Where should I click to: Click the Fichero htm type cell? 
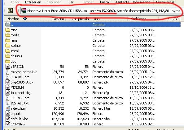coord(101,108)
